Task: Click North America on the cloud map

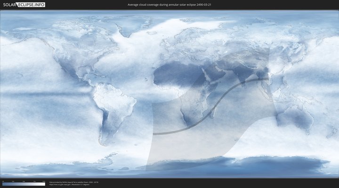Action: click(66, 52)
